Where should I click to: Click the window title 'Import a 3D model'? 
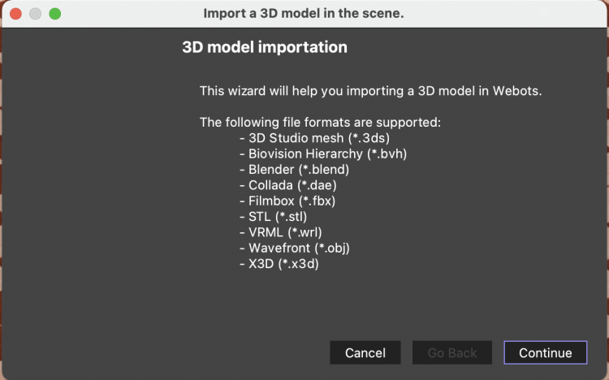[304, 14]
